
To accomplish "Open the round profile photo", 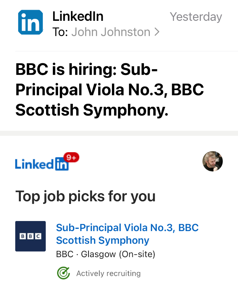I will (x=212, y=162).
